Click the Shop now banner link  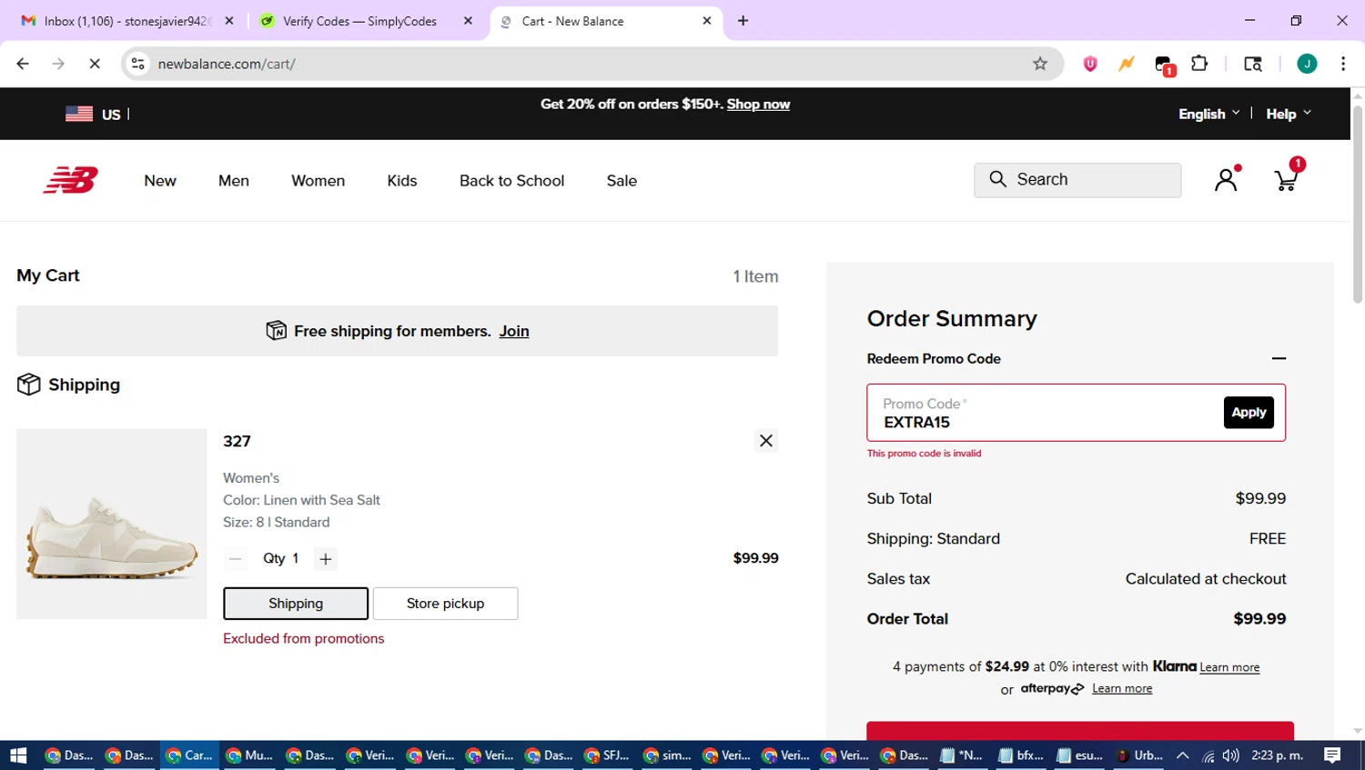758,105
